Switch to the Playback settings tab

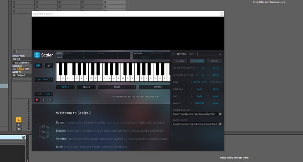pyautogui.click(x=180, y=61)
